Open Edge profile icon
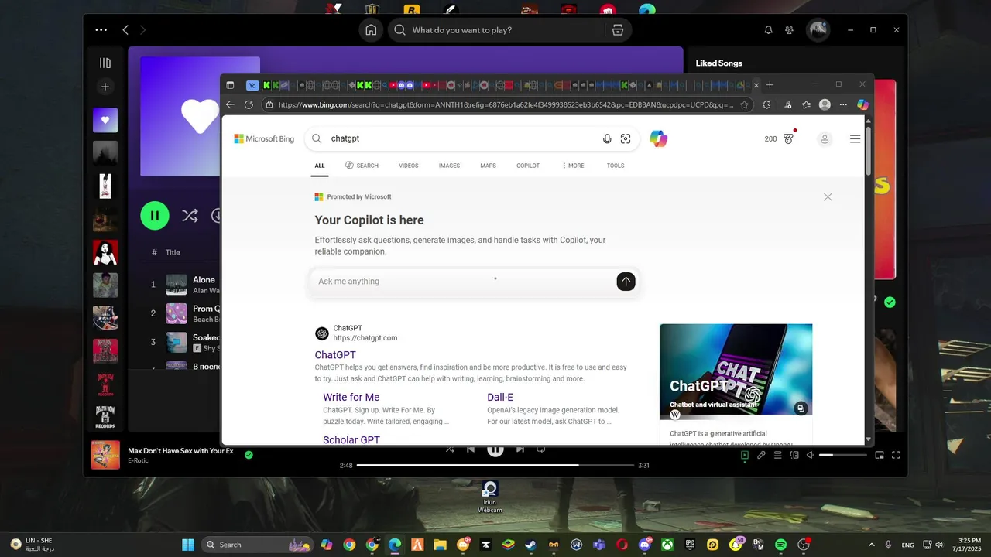 [x=825, y=104]
